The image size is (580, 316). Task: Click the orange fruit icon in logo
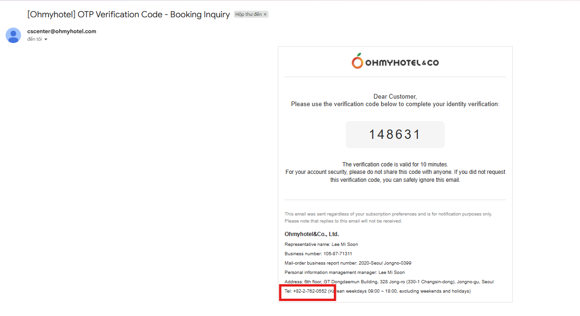pyautogui.click(x=357, y=61)
